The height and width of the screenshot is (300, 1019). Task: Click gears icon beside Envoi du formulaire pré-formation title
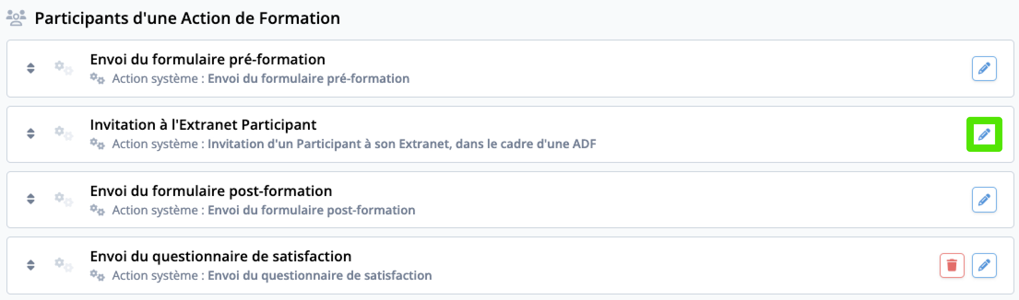(64, 68)
